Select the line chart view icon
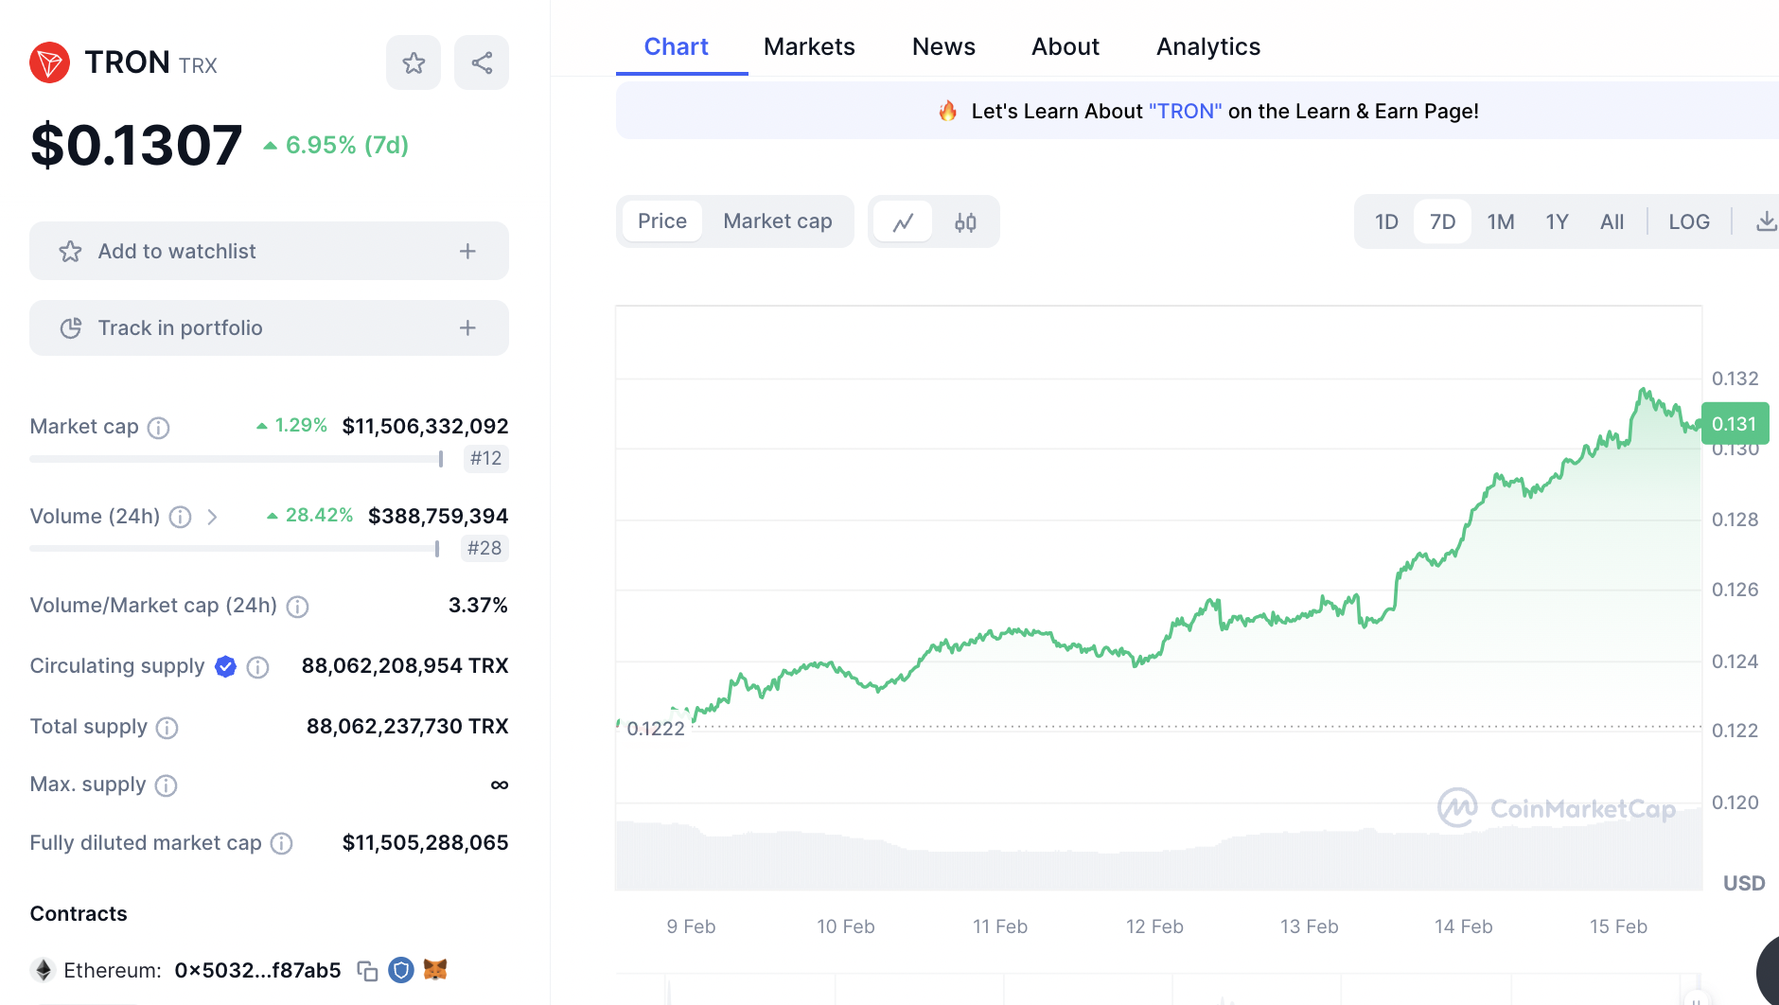 coord(904,222)
